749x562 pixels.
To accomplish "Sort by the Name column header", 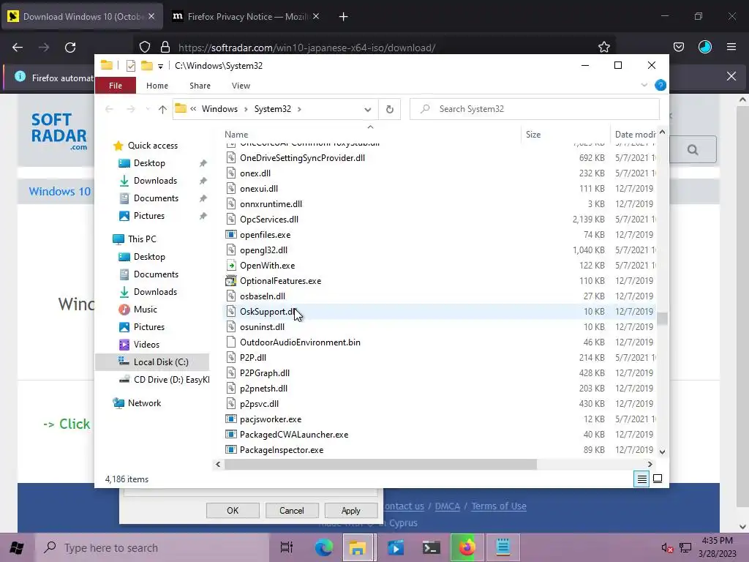I will point(370,135).
